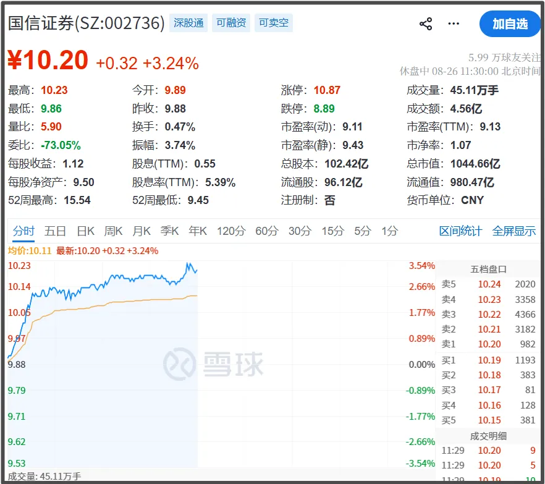Select the 30分 chart tab
The image size is (545, 484).
tap(300, 231)
